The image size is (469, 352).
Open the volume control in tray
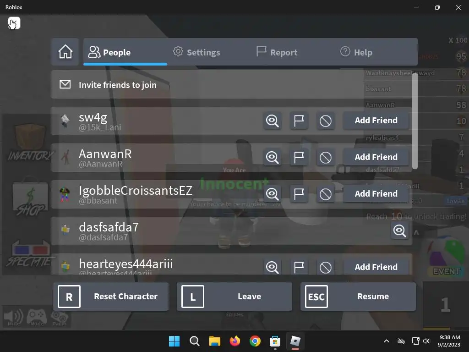426,341
